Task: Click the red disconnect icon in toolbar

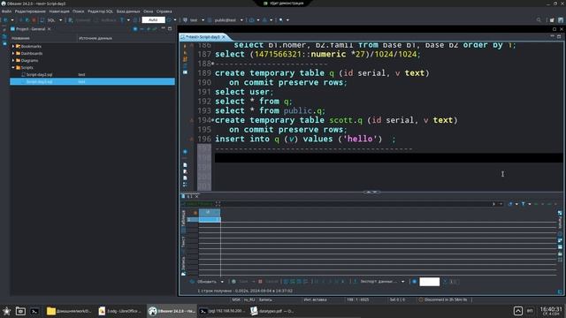Action: coord(34,20)
